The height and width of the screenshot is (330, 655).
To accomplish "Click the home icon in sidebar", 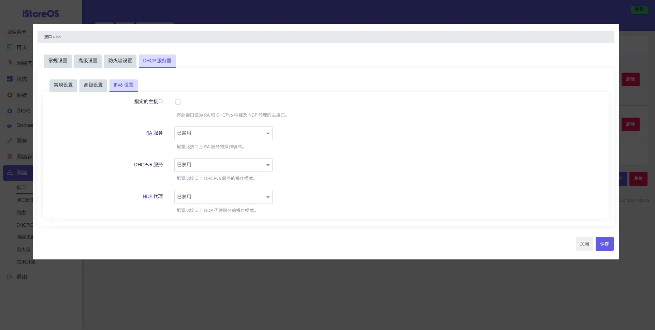I will coord(10,47).
